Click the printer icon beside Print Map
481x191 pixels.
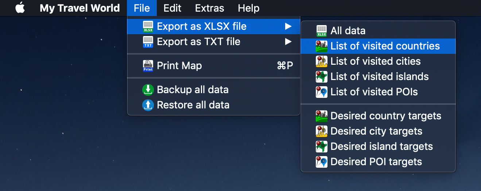148,66
